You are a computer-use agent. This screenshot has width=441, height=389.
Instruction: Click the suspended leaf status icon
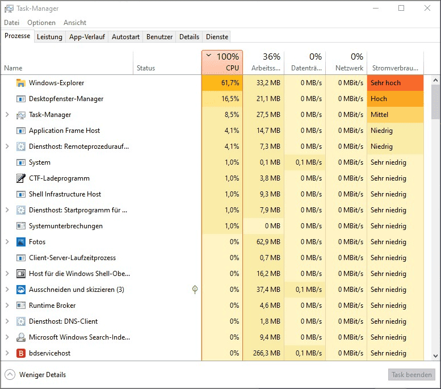point(195,290)
